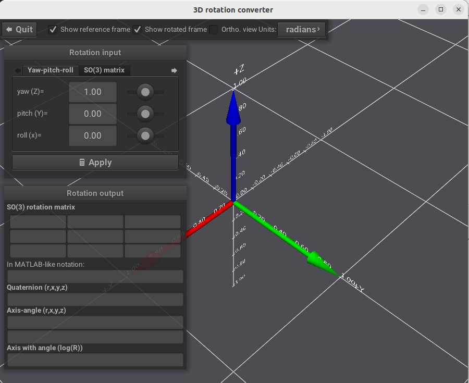
Task: Click the top-left SO(3) matrix cell
Action: [38, 221]
